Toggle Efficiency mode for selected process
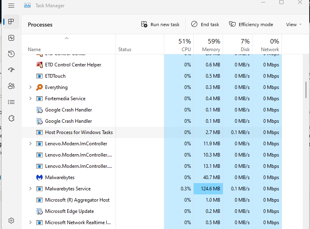The image size is (310, 229). point(251,25)
